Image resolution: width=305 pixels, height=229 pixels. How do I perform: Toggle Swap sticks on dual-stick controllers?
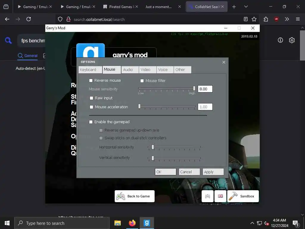pyautogui.click(x=101, y=138)
